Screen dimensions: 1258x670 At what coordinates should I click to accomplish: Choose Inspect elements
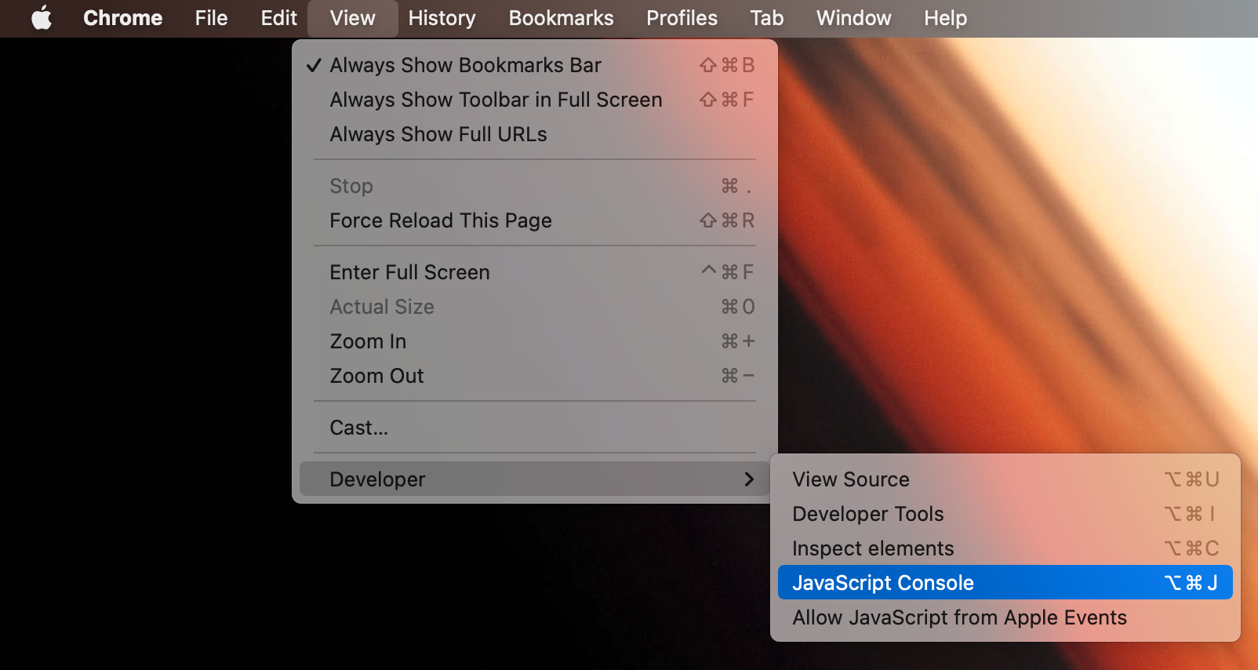pos(1005,548)
